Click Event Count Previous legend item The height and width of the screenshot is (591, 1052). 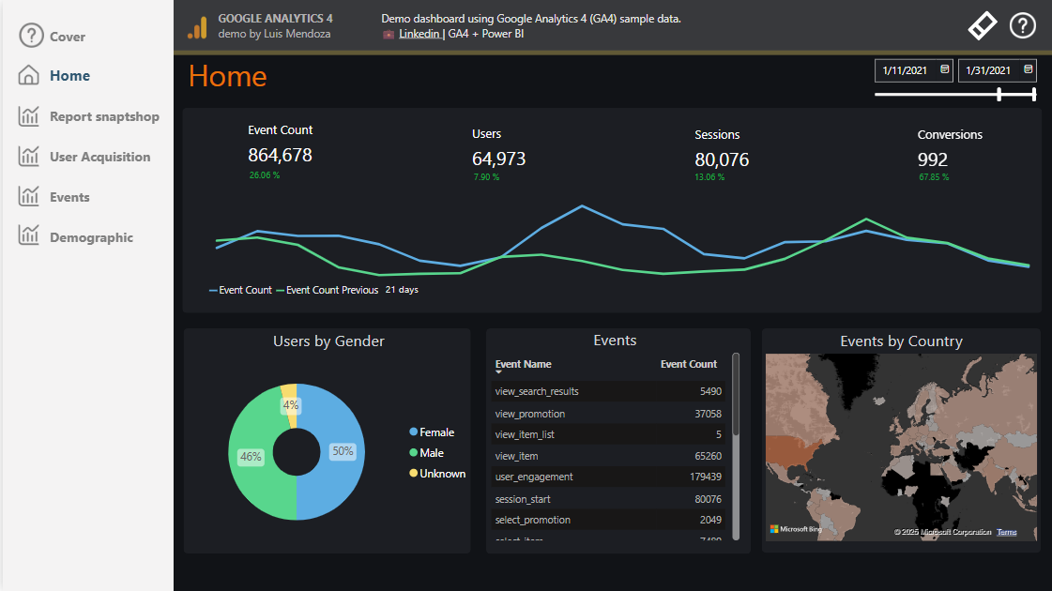click(x=328, y=291)
